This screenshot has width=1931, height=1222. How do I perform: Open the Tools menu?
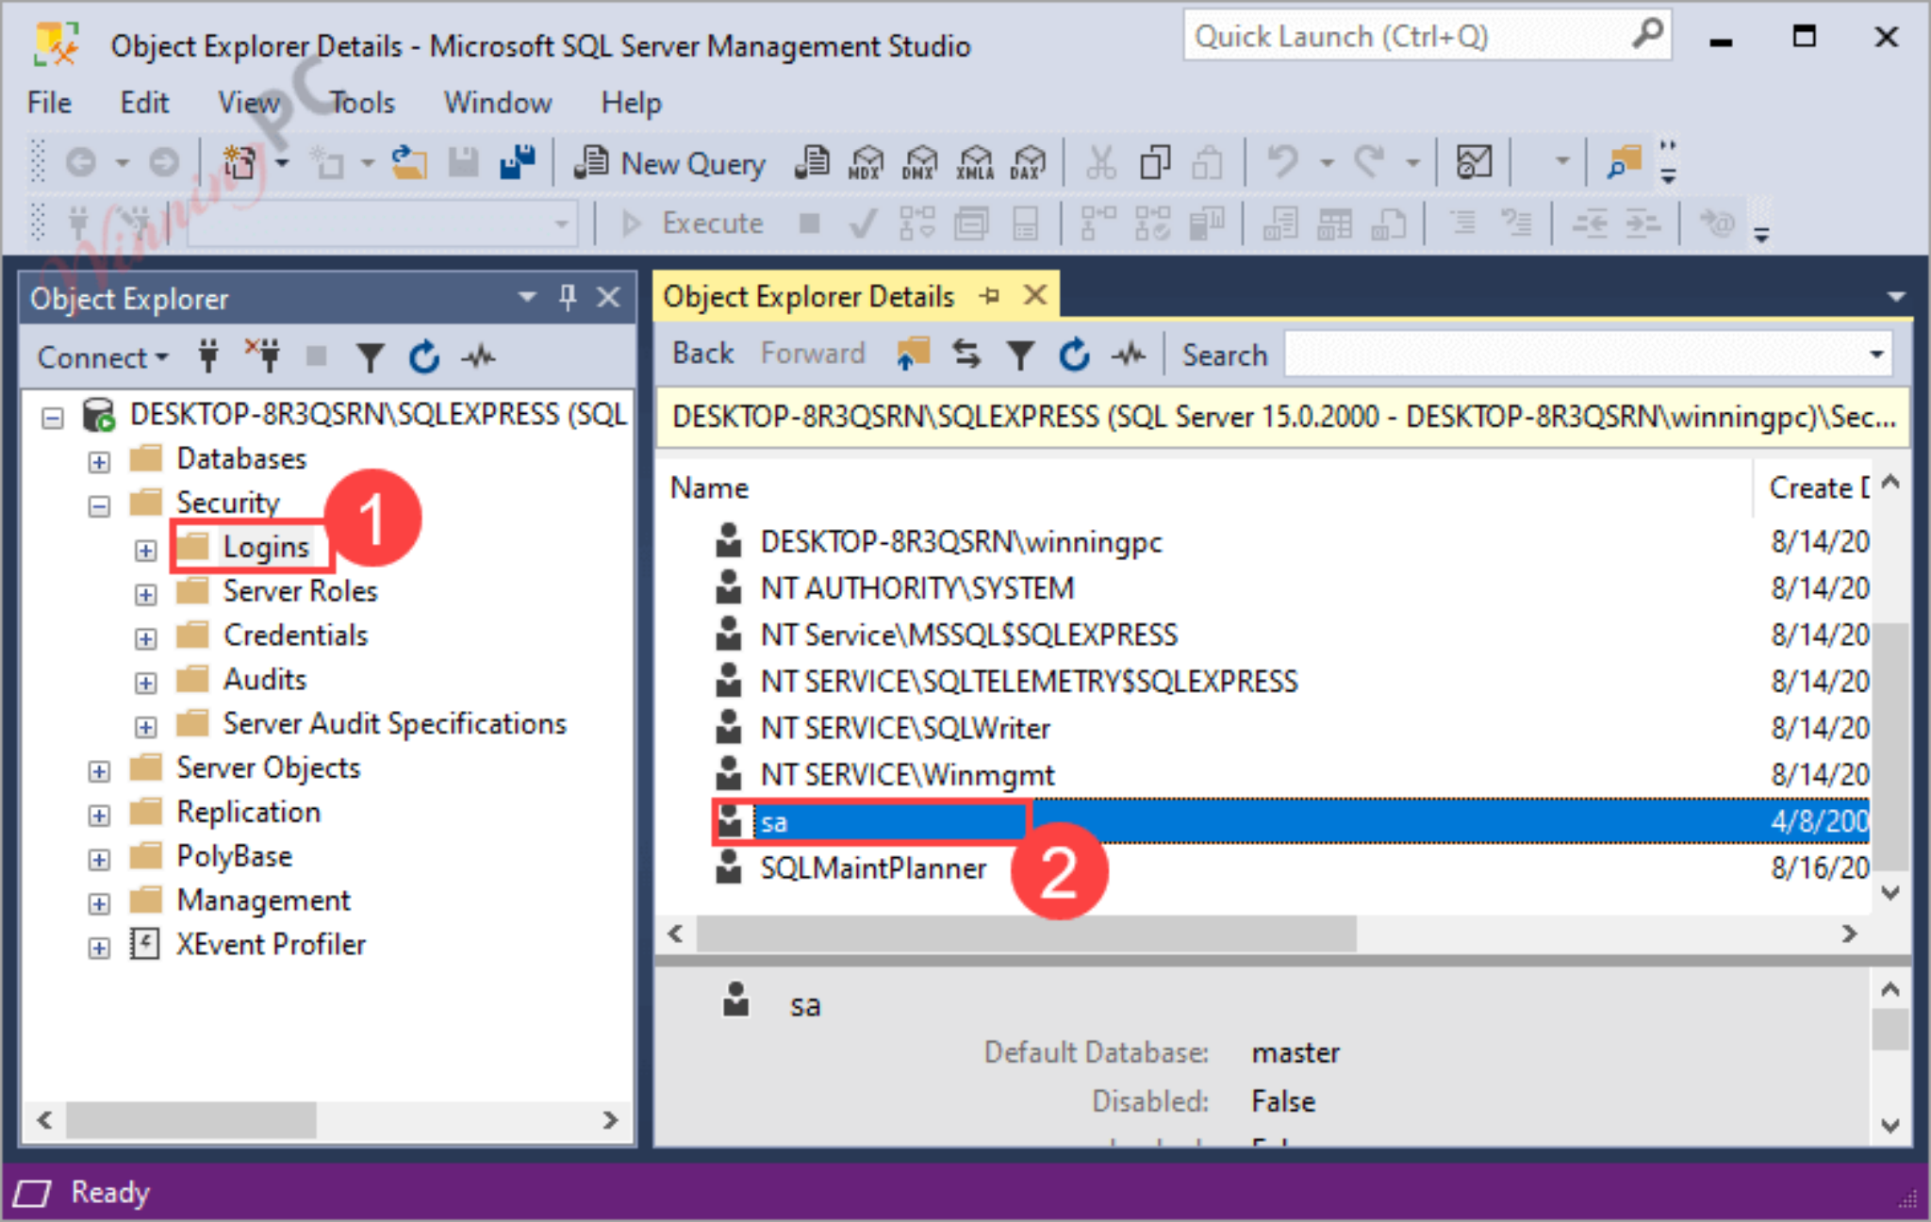coord(362,102)
